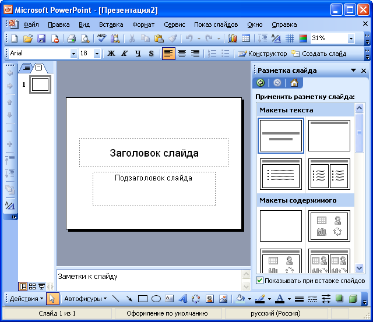The image size is (373, 322).
Task: Activate the format painter brush
Action: 173,38
